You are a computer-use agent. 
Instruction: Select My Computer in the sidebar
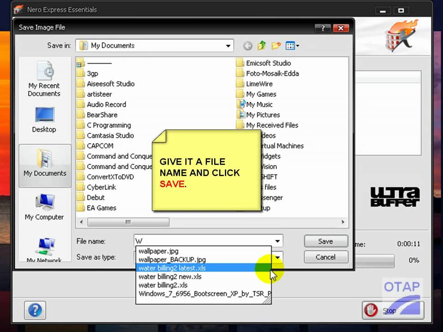point(44,207)
